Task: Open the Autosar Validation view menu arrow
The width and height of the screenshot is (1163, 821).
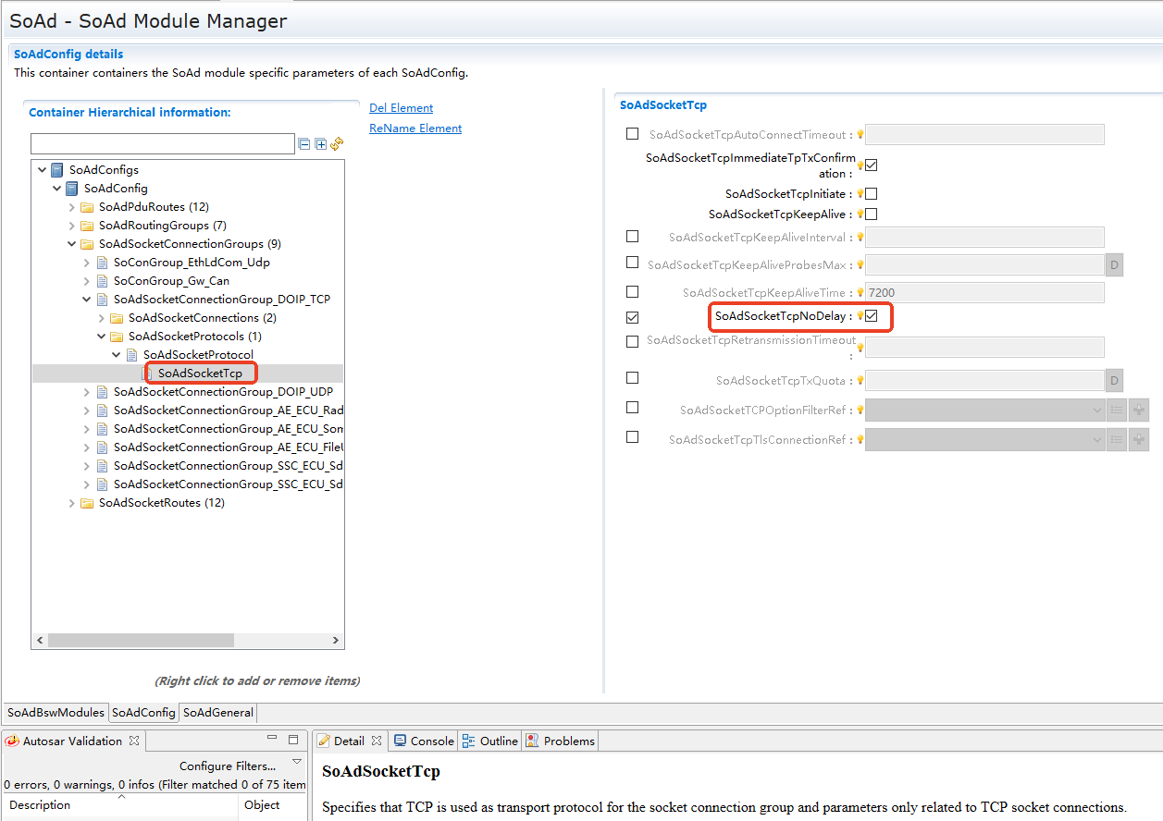Action: tap(297, 763)
